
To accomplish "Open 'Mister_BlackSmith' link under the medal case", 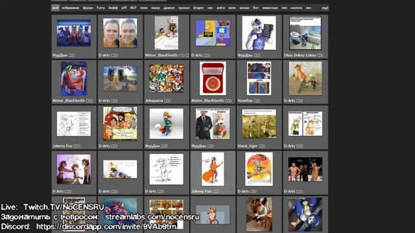I will click(207, 101).
